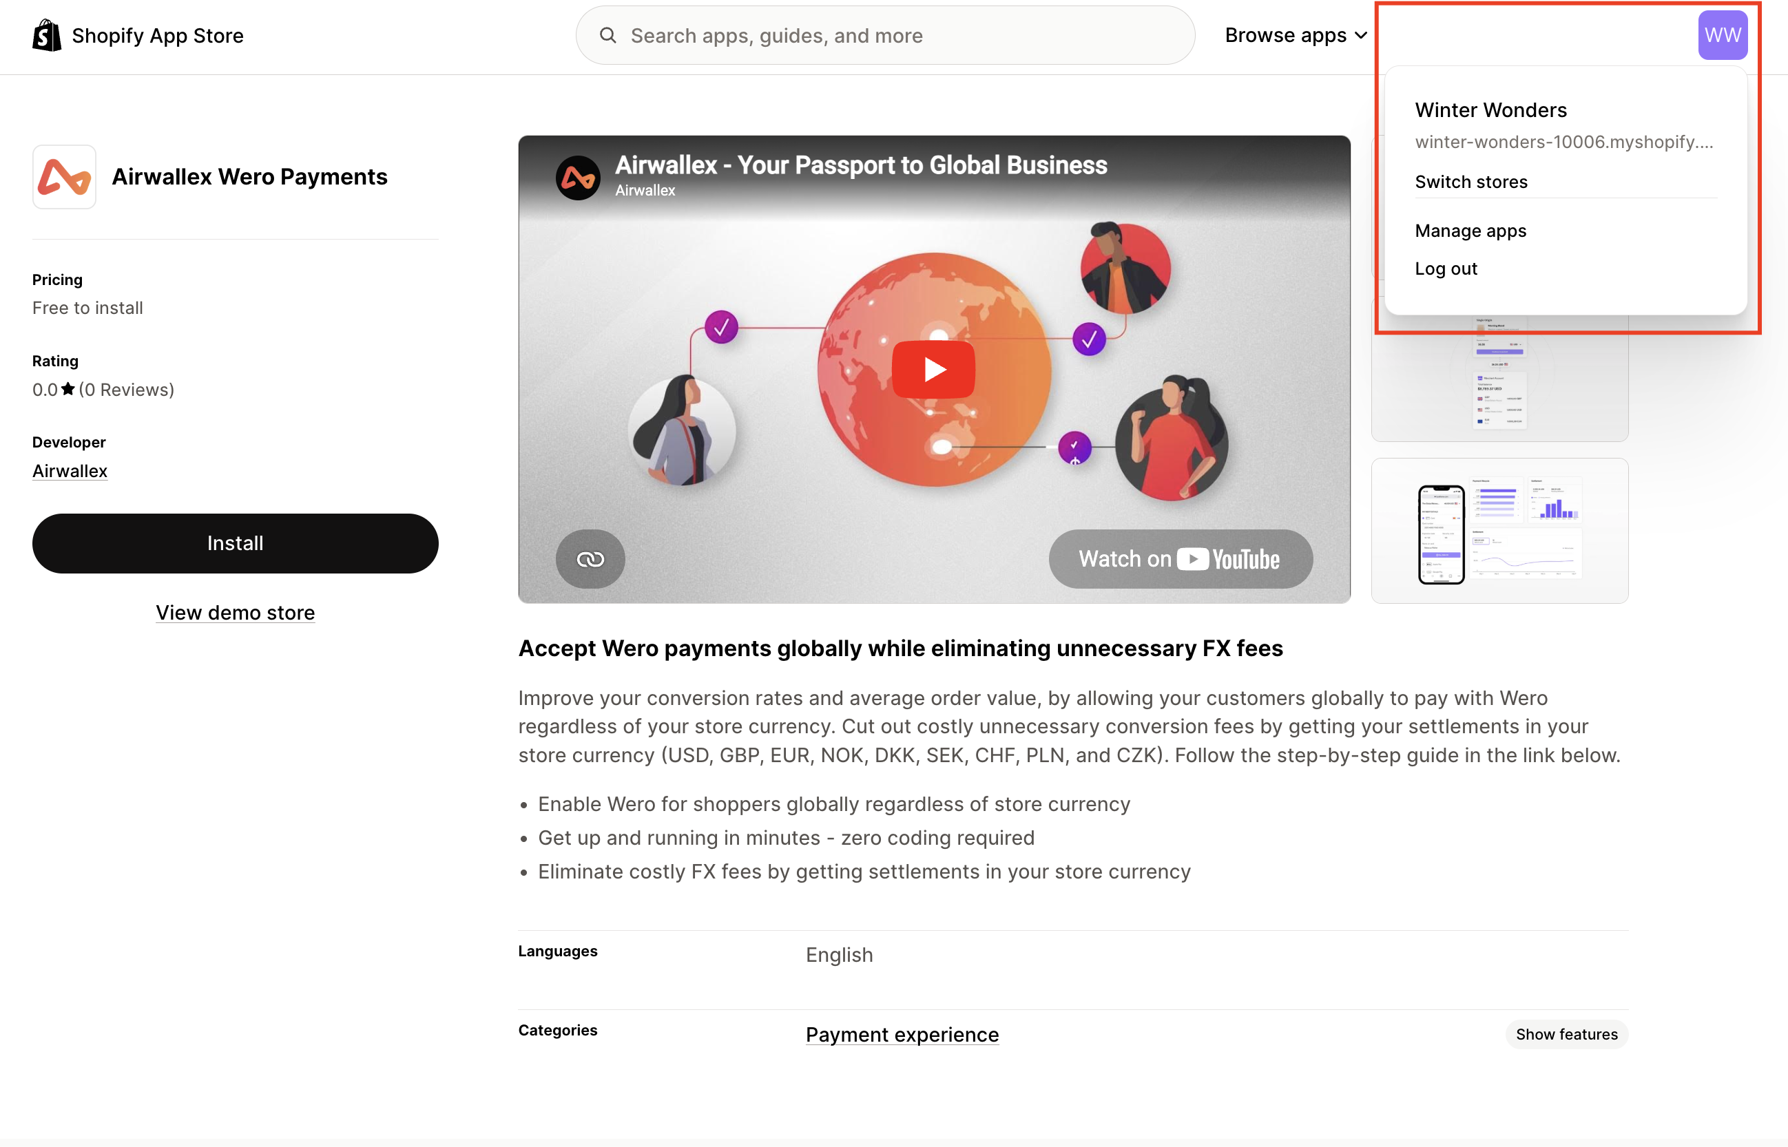Expand Show features
The width and height of the screenshot is (1788, 1147).
(x=1567, y=1034)
